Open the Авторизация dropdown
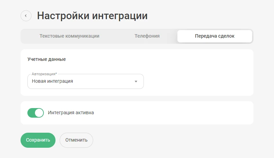This screenshot has width=274, height=158. pos(85,81)
